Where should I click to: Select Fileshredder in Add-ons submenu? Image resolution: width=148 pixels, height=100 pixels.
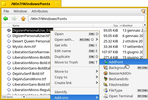click(124, 85)
